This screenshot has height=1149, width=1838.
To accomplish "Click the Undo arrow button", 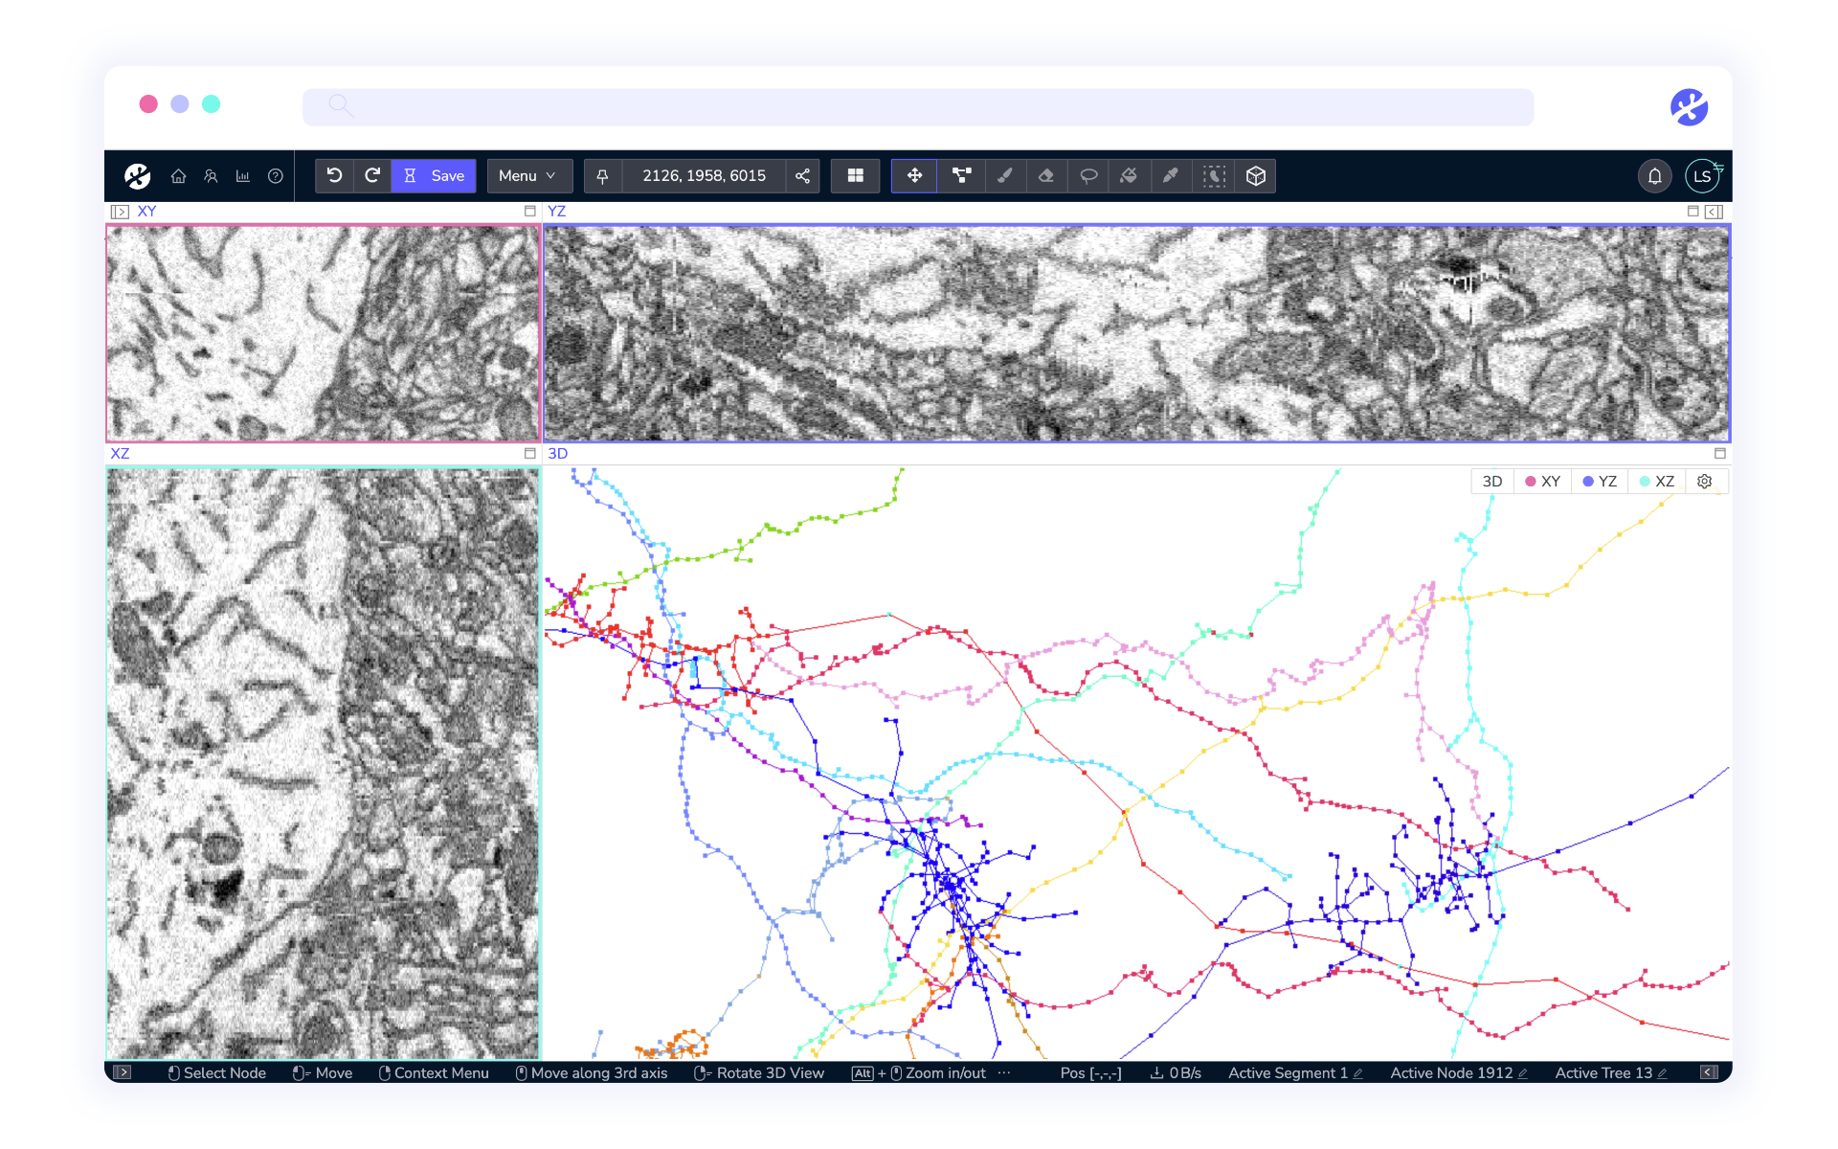I will [334, 176].
